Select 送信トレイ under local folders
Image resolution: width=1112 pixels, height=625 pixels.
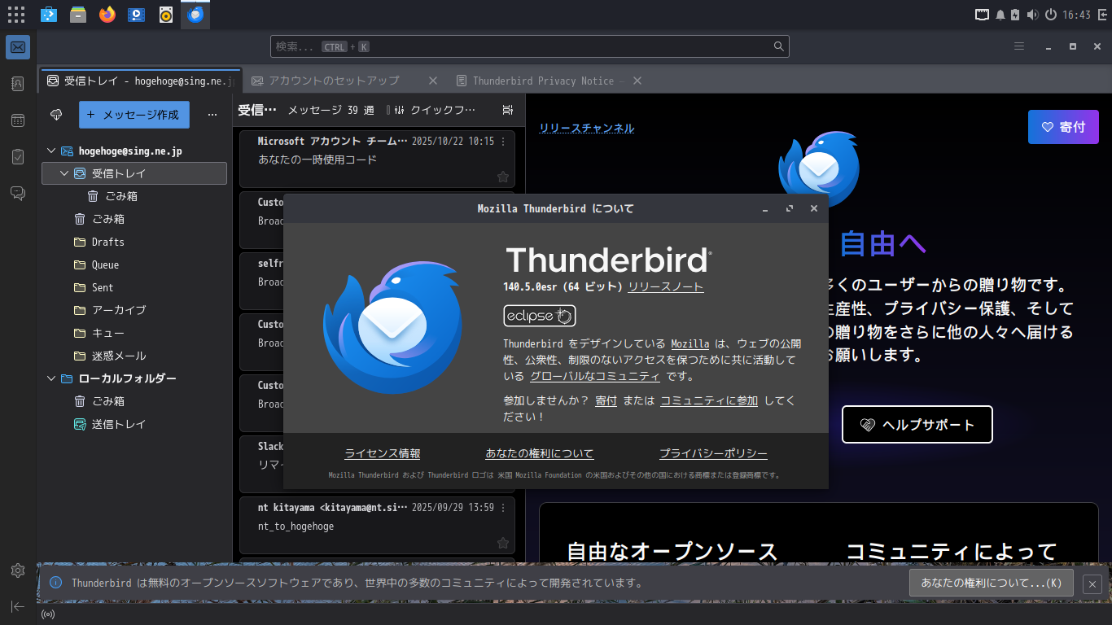click(134, 424)
